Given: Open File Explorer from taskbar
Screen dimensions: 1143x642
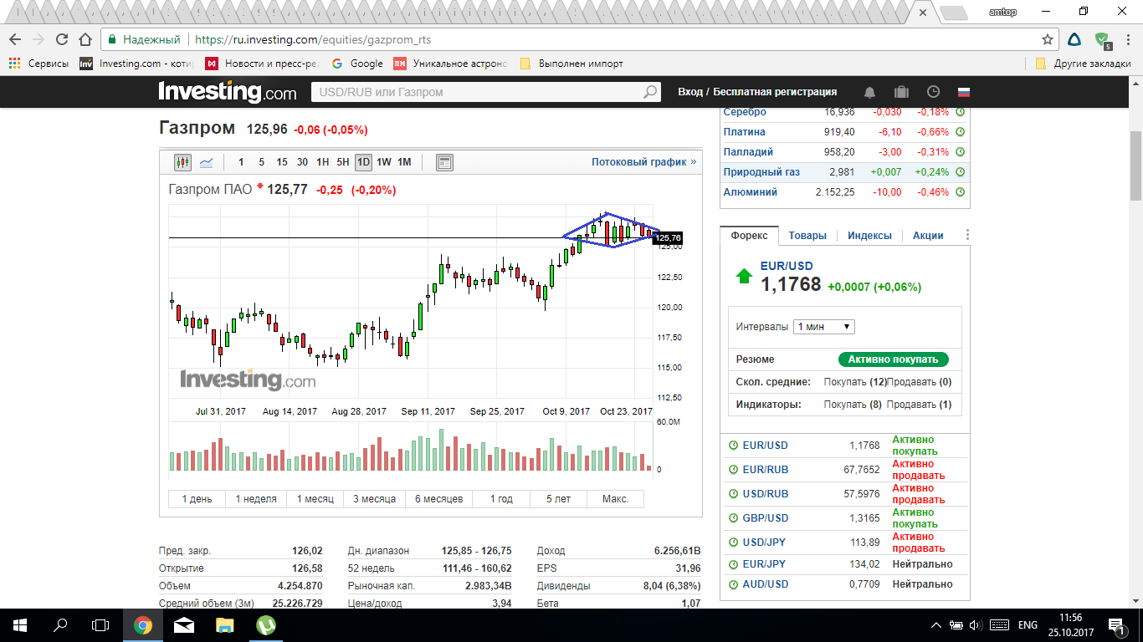Looking at the screenshot, I should coord(225,624).
